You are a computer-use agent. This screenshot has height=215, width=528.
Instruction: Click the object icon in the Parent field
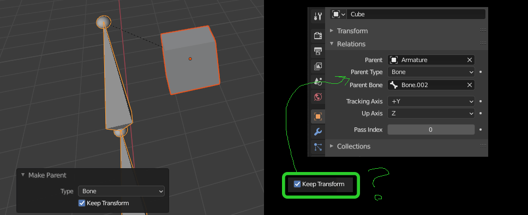pos(393,60)
